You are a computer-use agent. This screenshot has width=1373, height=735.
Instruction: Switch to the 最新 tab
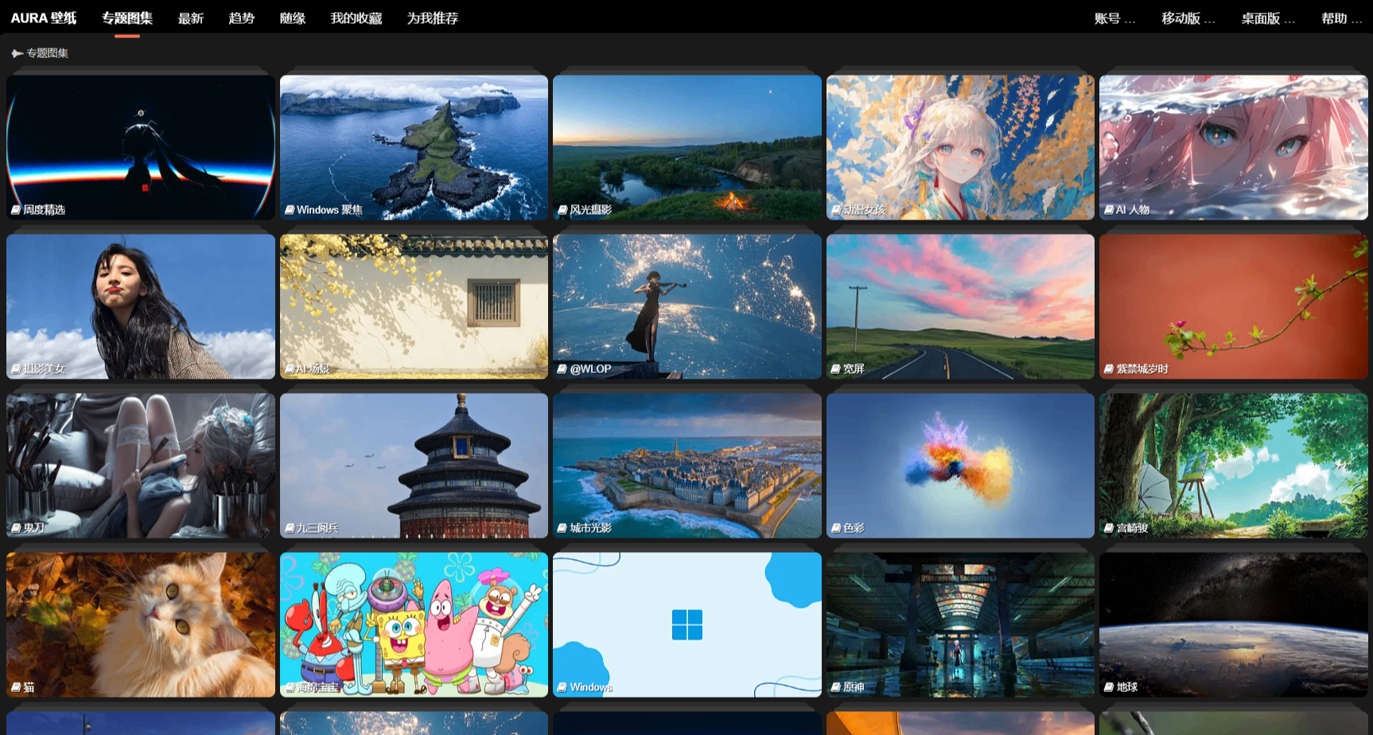pos(190,18)
